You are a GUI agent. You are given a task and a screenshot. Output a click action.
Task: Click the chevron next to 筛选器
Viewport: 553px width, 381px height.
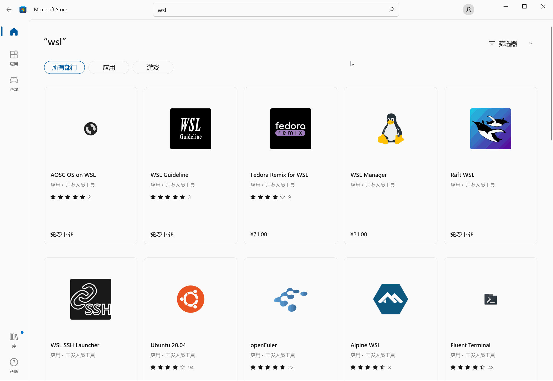click(x=531, y=44)
